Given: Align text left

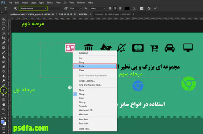Looking at the screenshot, I should coord(110,8).
